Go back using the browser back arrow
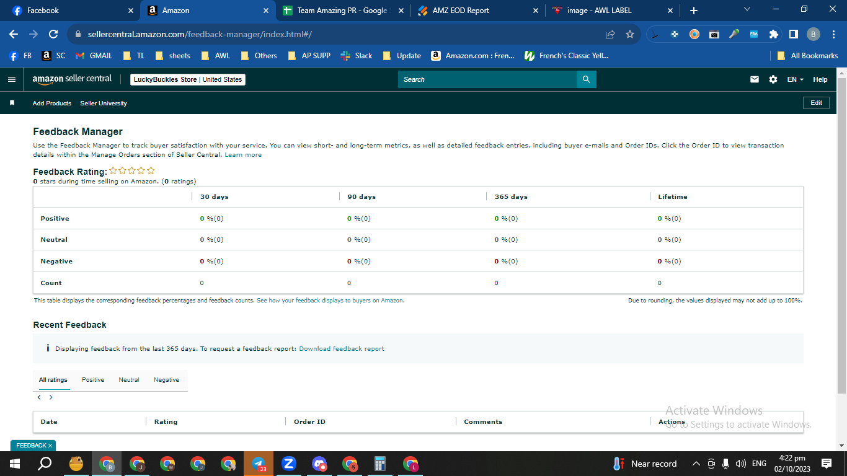Viewport: 847px width, 476px height. 14,34
